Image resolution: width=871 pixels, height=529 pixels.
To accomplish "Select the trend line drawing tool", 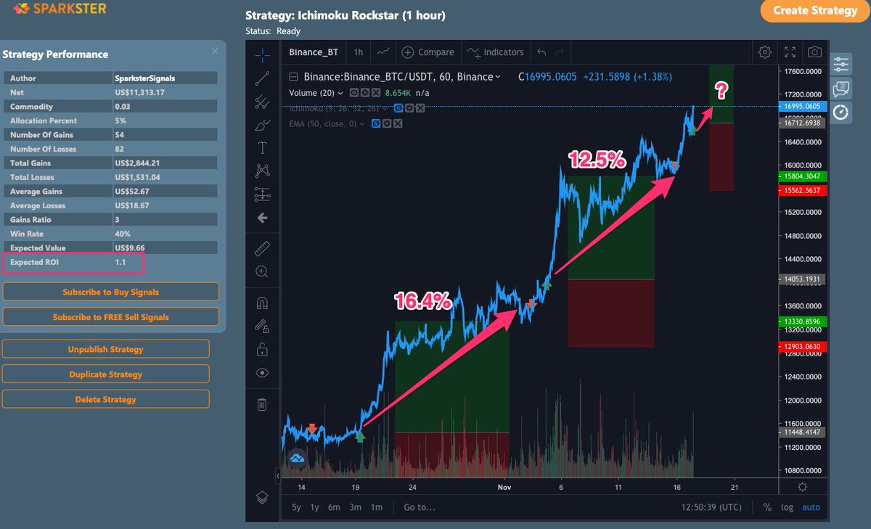I will (x=263, y=79).
